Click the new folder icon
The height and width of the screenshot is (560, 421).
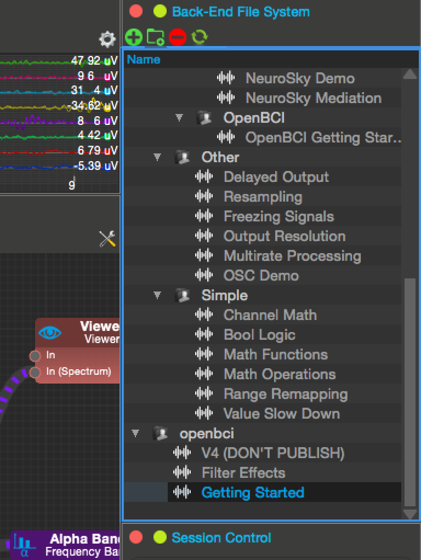[156, 37]
